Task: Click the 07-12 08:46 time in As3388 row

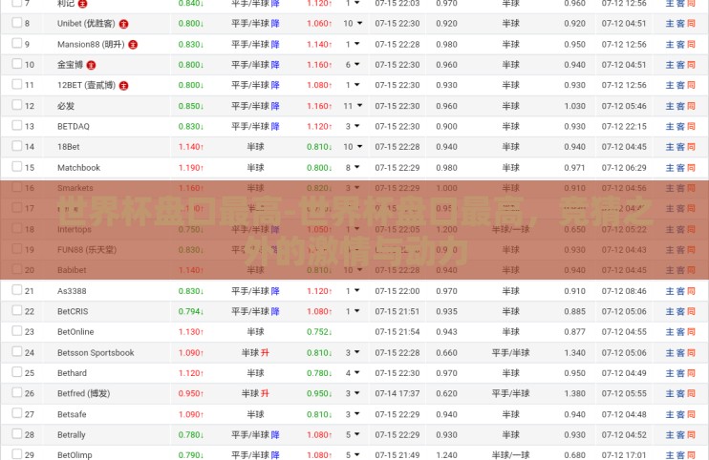Action: (624, 291)
